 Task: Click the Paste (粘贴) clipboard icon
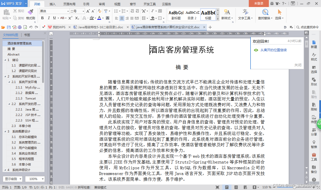click(6, 12)
